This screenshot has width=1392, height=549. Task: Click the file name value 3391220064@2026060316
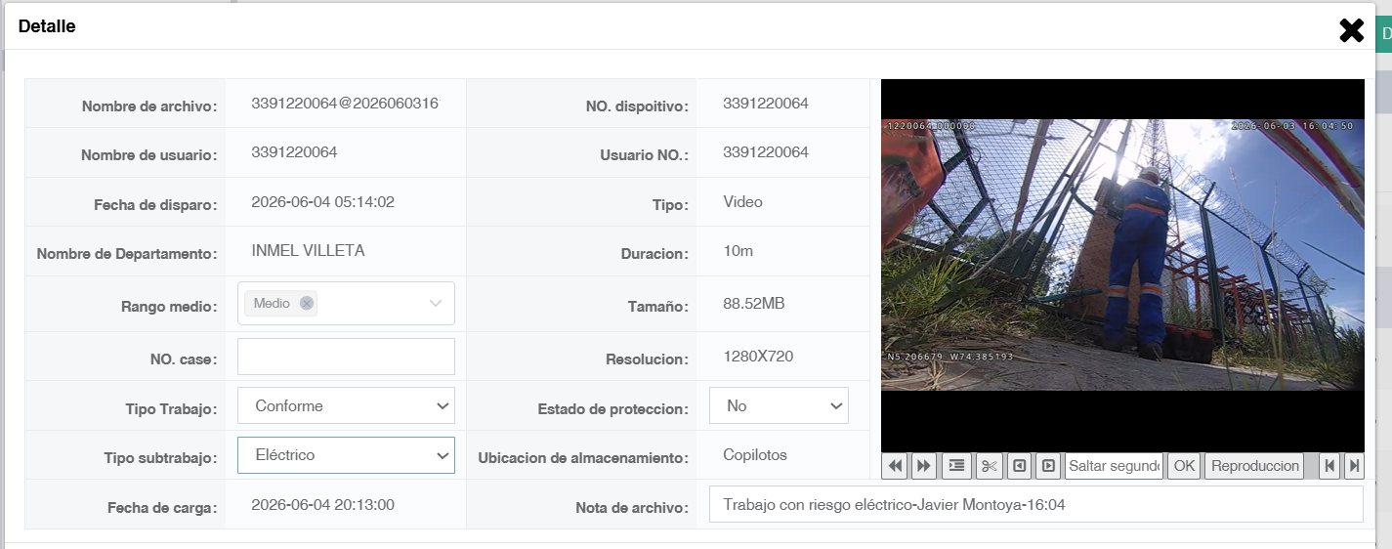[345, 104]
